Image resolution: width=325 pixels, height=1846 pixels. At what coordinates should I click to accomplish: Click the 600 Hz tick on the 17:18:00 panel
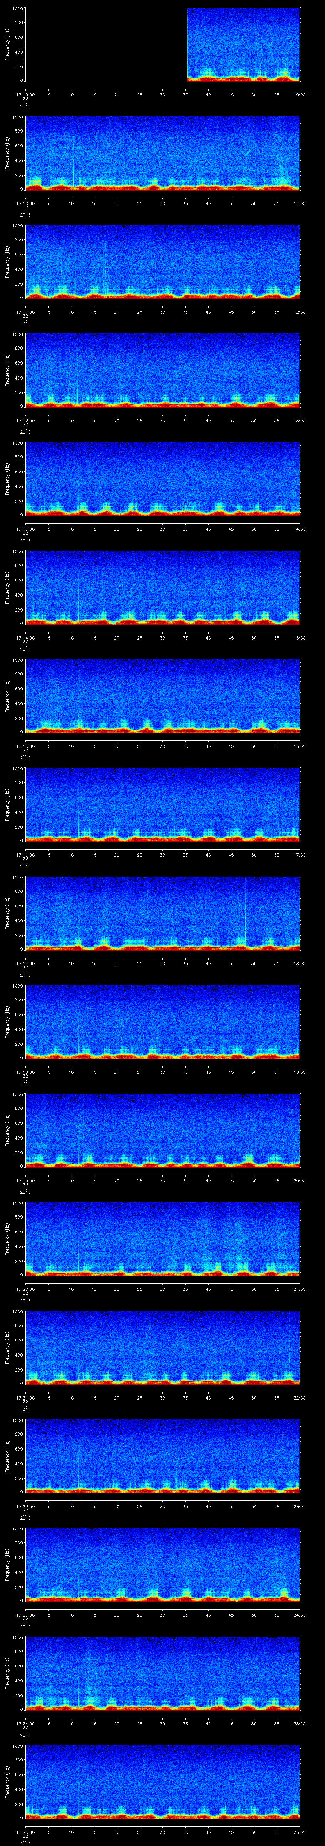tap(19, 1015)
